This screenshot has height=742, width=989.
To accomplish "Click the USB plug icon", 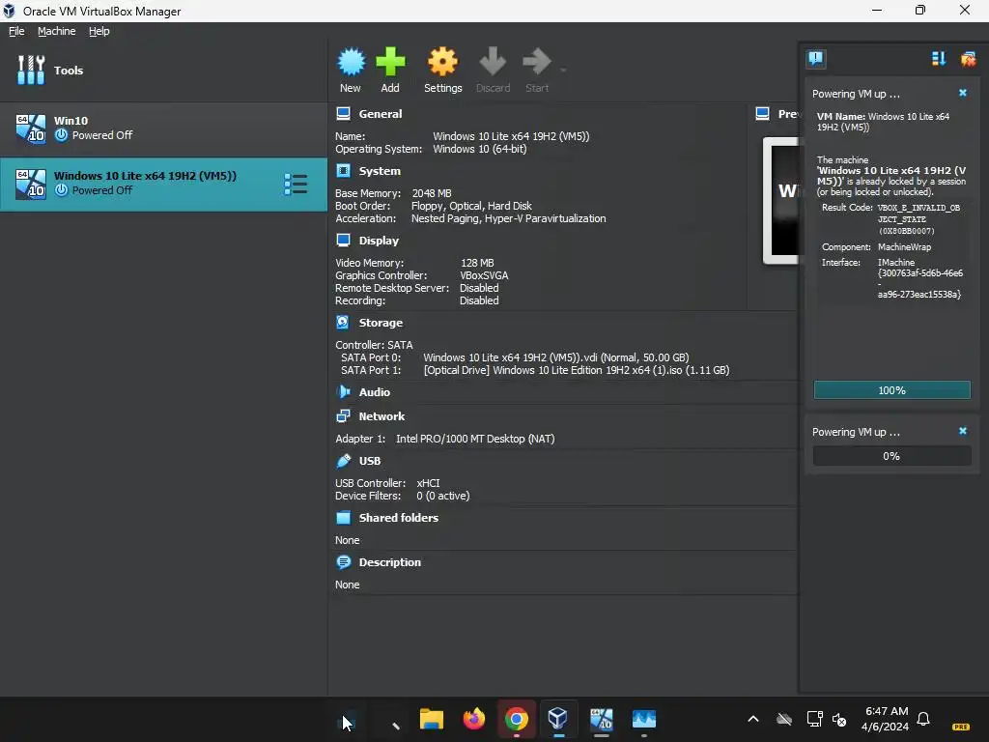I will 343,461.
